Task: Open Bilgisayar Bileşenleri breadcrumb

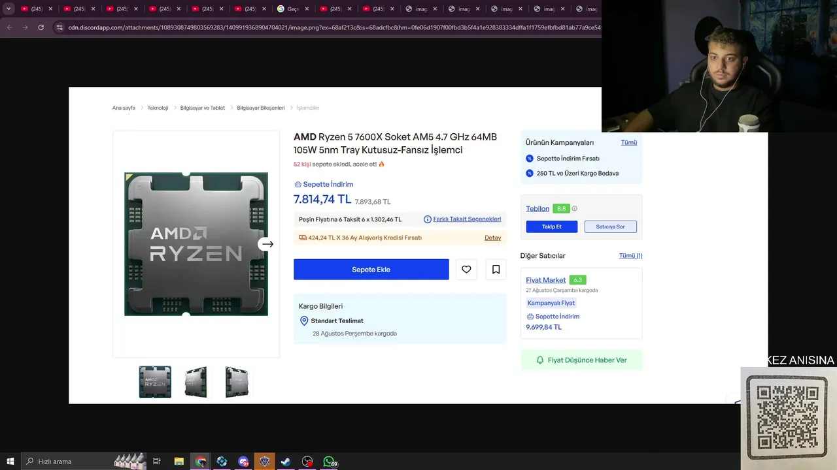Action: pos(261,108)
